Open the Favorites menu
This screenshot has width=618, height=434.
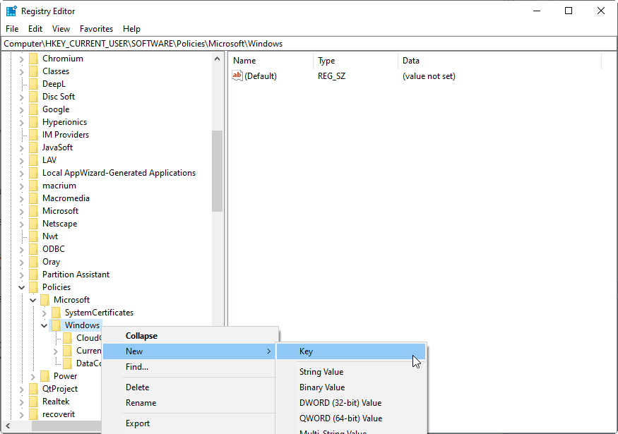96,29
